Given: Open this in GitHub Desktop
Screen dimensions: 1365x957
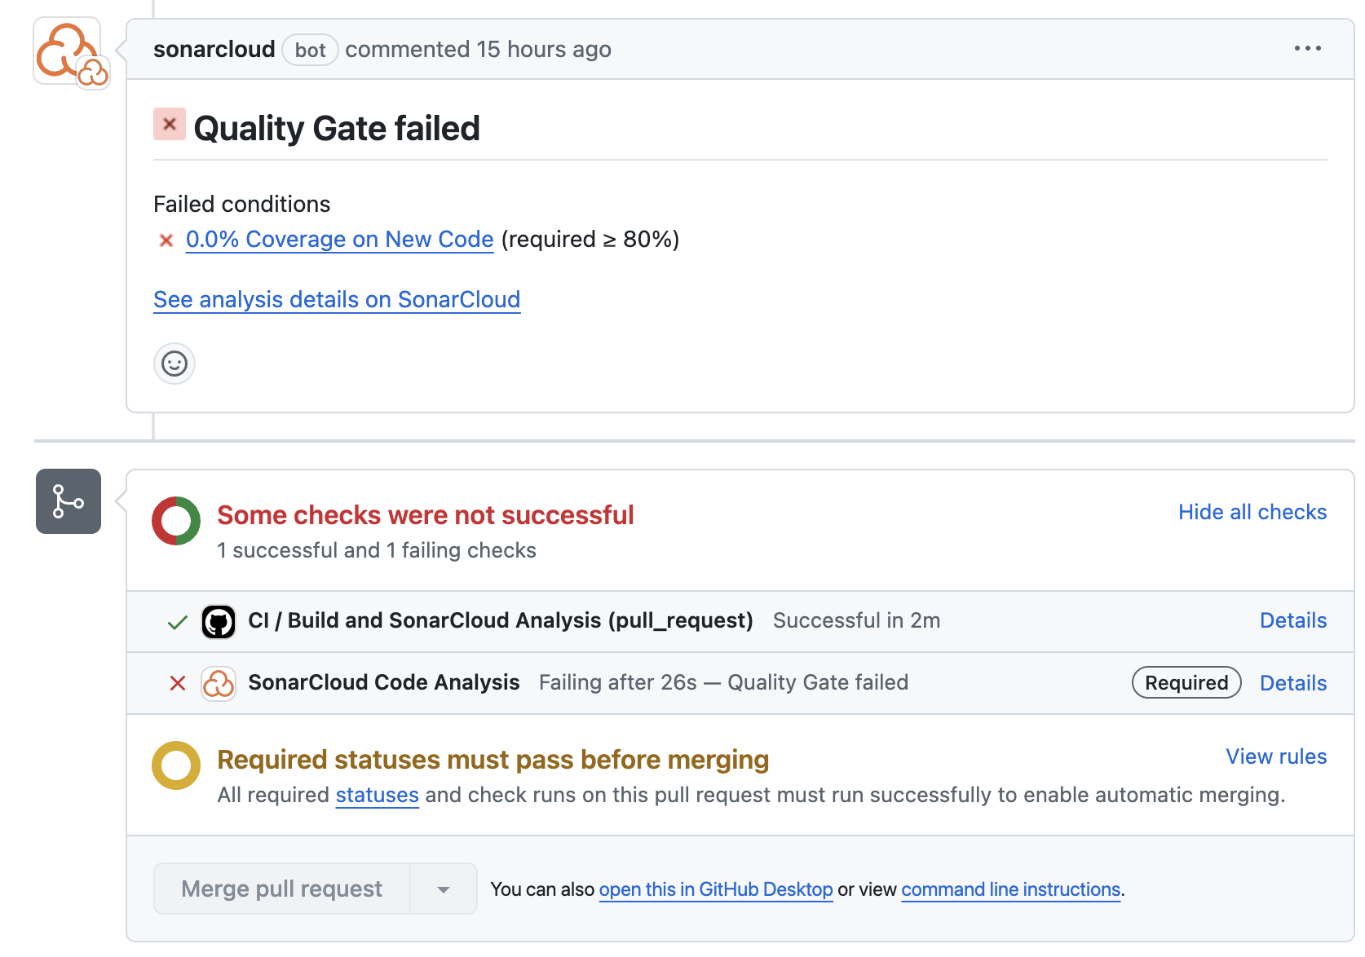Looking at the screenshot, I should [716, 889].
